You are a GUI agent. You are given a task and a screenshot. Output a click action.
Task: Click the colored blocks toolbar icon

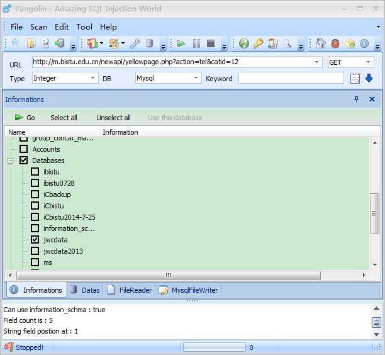[x=92, y=43]
